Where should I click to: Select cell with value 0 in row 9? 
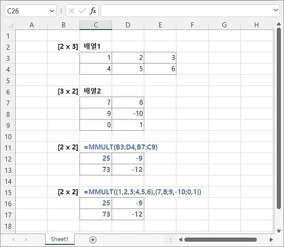(x=96, y=125)
